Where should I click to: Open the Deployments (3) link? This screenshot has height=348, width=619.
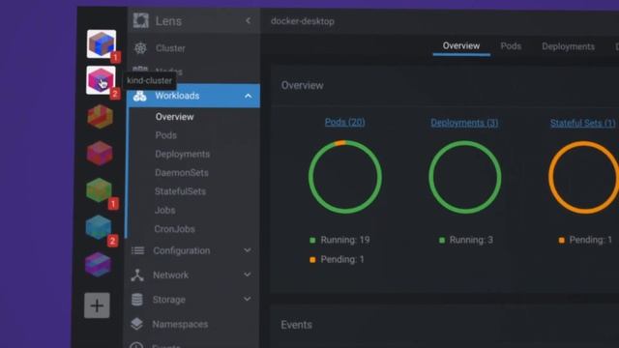464,123
